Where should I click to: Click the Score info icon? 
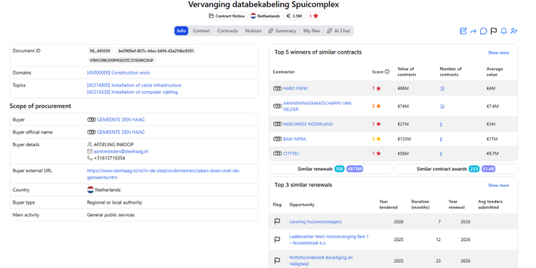[387, 72]
